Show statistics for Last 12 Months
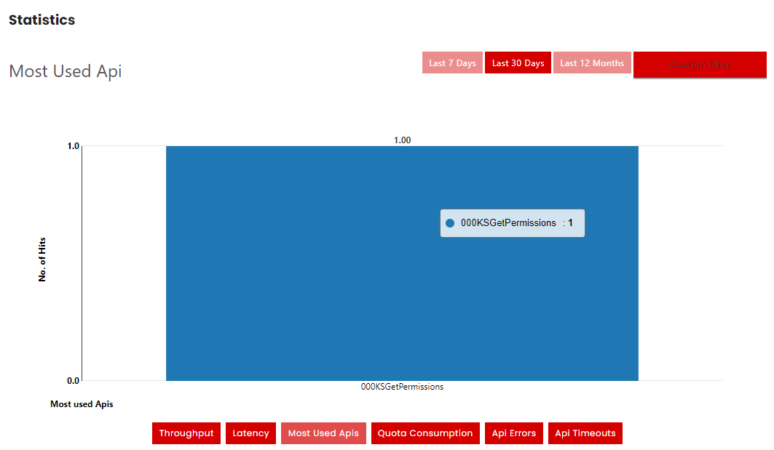774x450 pixels. [591, 63]
